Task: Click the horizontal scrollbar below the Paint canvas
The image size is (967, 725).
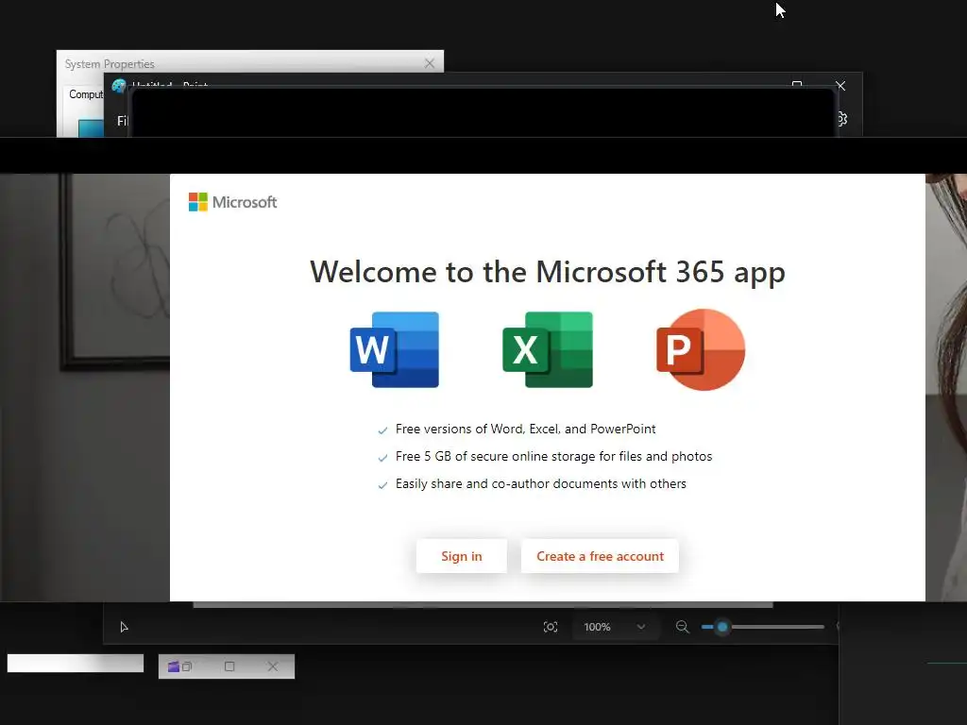Action: tap(483, 605)
